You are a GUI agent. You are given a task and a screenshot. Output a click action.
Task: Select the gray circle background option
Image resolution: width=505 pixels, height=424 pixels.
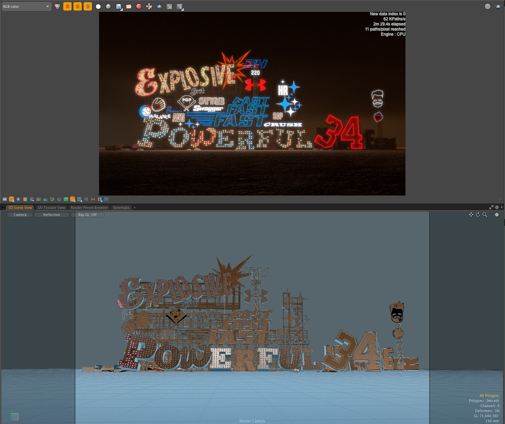[108, 7]
